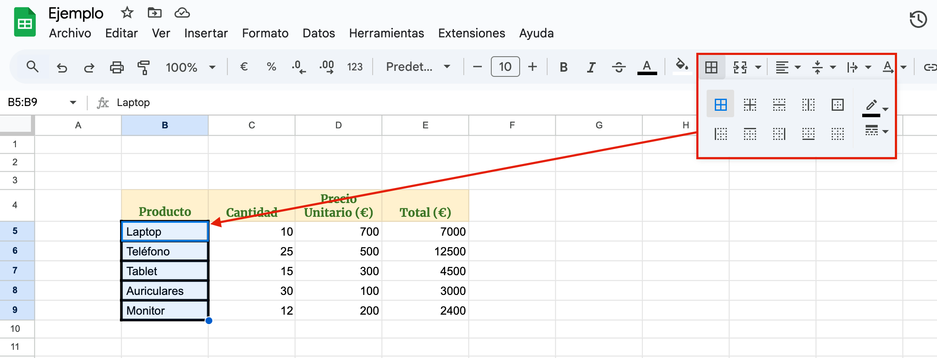Open the Datos menu
Screen dimensions: 937x358
click(318, 33)
